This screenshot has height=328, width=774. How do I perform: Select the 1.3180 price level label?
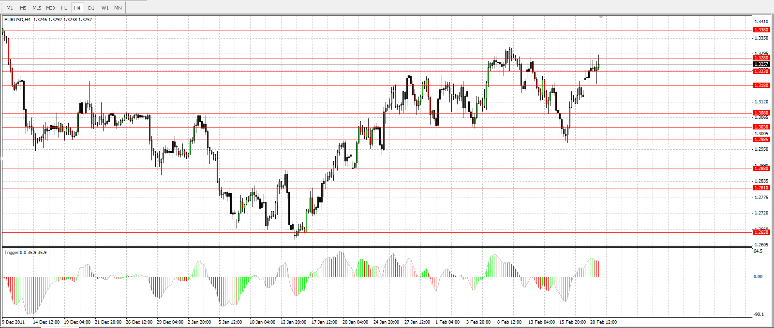tap(761, 86)
